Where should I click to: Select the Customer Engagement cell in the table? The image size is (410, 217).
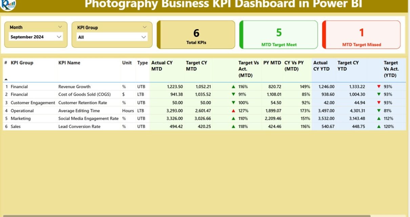click(33, 103)
